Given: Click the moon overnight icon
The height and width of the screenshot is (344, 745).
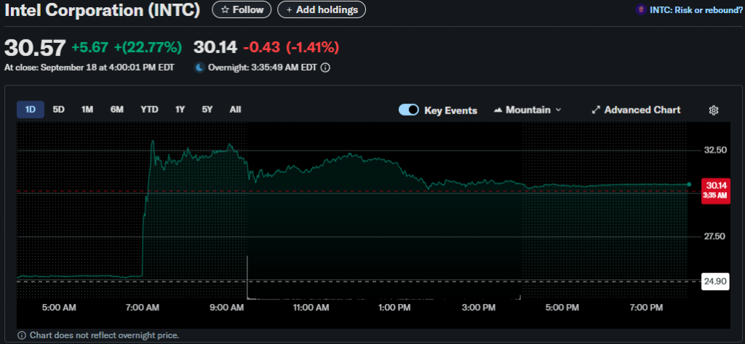Looking at the screenshot, I should point(199,68).
